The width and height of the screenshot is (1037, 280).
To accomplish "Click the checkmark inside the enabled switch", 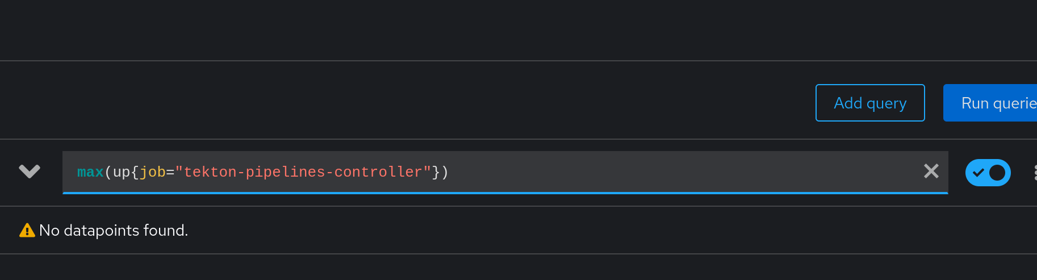I will click(x=978, y=173).
